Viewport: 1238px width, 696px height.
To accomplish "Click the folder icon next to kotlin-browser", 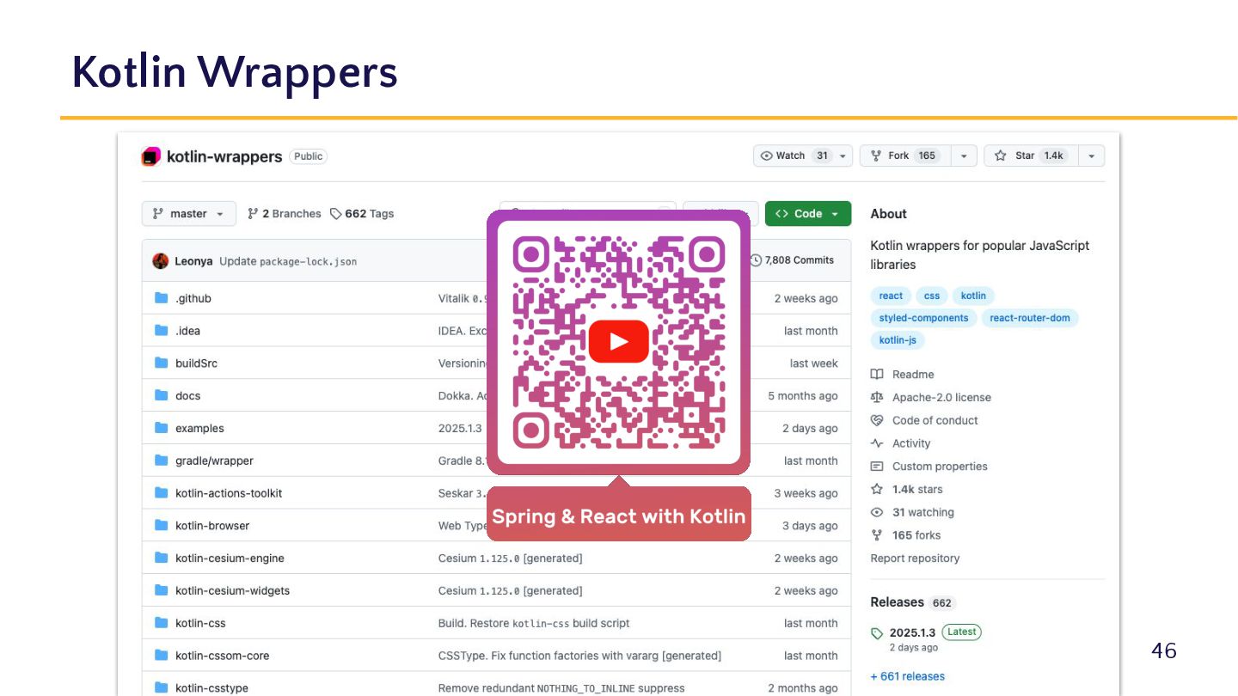I will tap(161, 525).
